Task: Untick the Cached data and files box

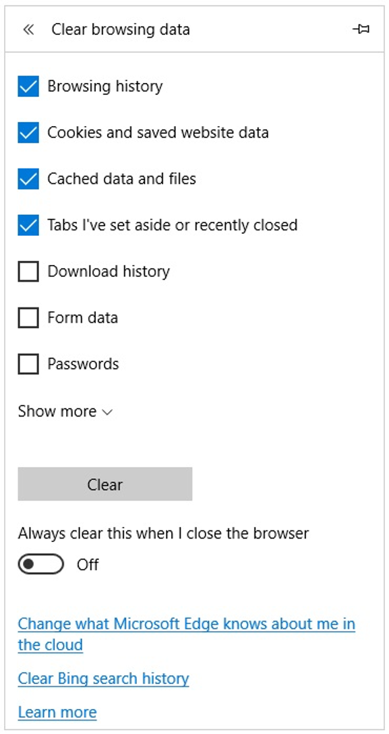Action: coord(28,179)
